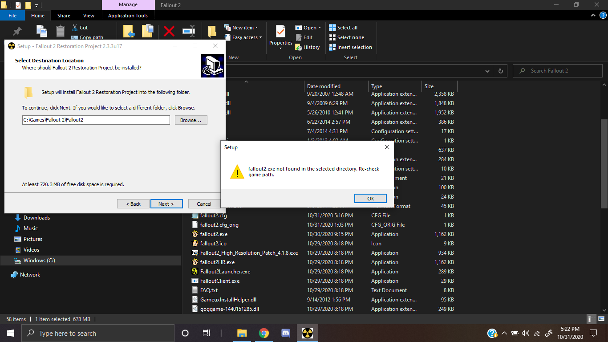Click the Edit ribbon button
Viewport: 608px width, 342px height.
tap(304, 37)
